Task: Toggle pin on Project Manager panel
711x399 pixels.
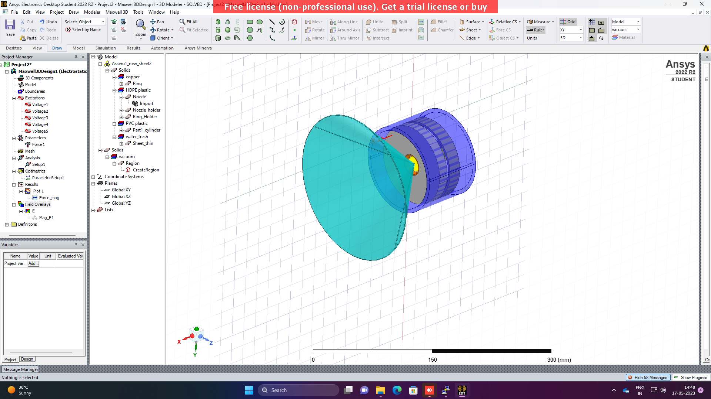Action: click(x=76, y=57)
